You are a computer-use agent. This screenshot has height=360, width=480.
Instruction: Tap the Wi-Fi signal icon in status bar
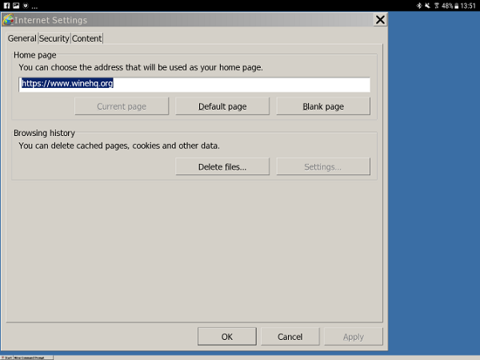437,6
